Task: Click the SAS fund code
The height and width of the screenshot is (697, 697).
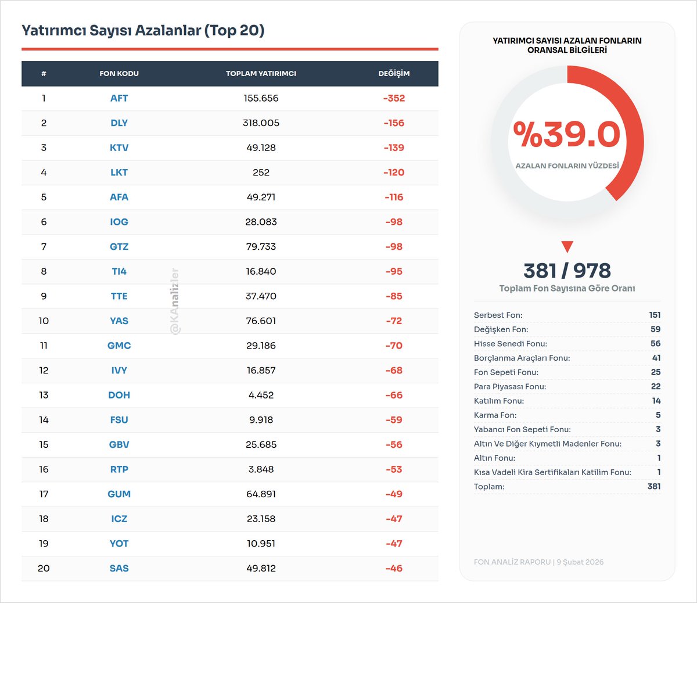Action: (x=119, y=568)
